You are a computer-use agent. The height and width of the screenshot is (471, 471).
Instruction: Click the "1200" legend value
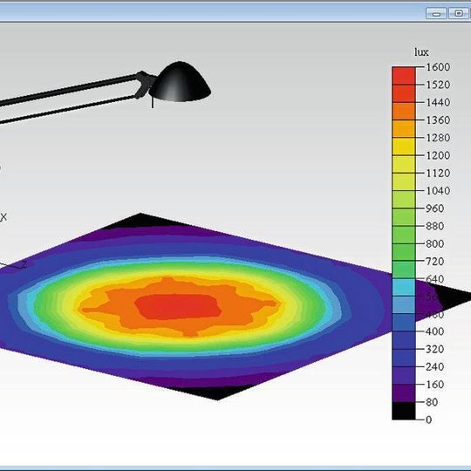coord(438,155)
